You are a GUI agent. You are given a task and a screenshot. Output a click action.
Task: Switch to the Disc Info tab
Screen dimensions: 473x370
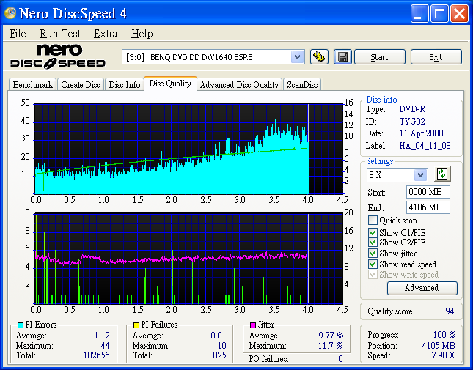click(x=125, y=85)
